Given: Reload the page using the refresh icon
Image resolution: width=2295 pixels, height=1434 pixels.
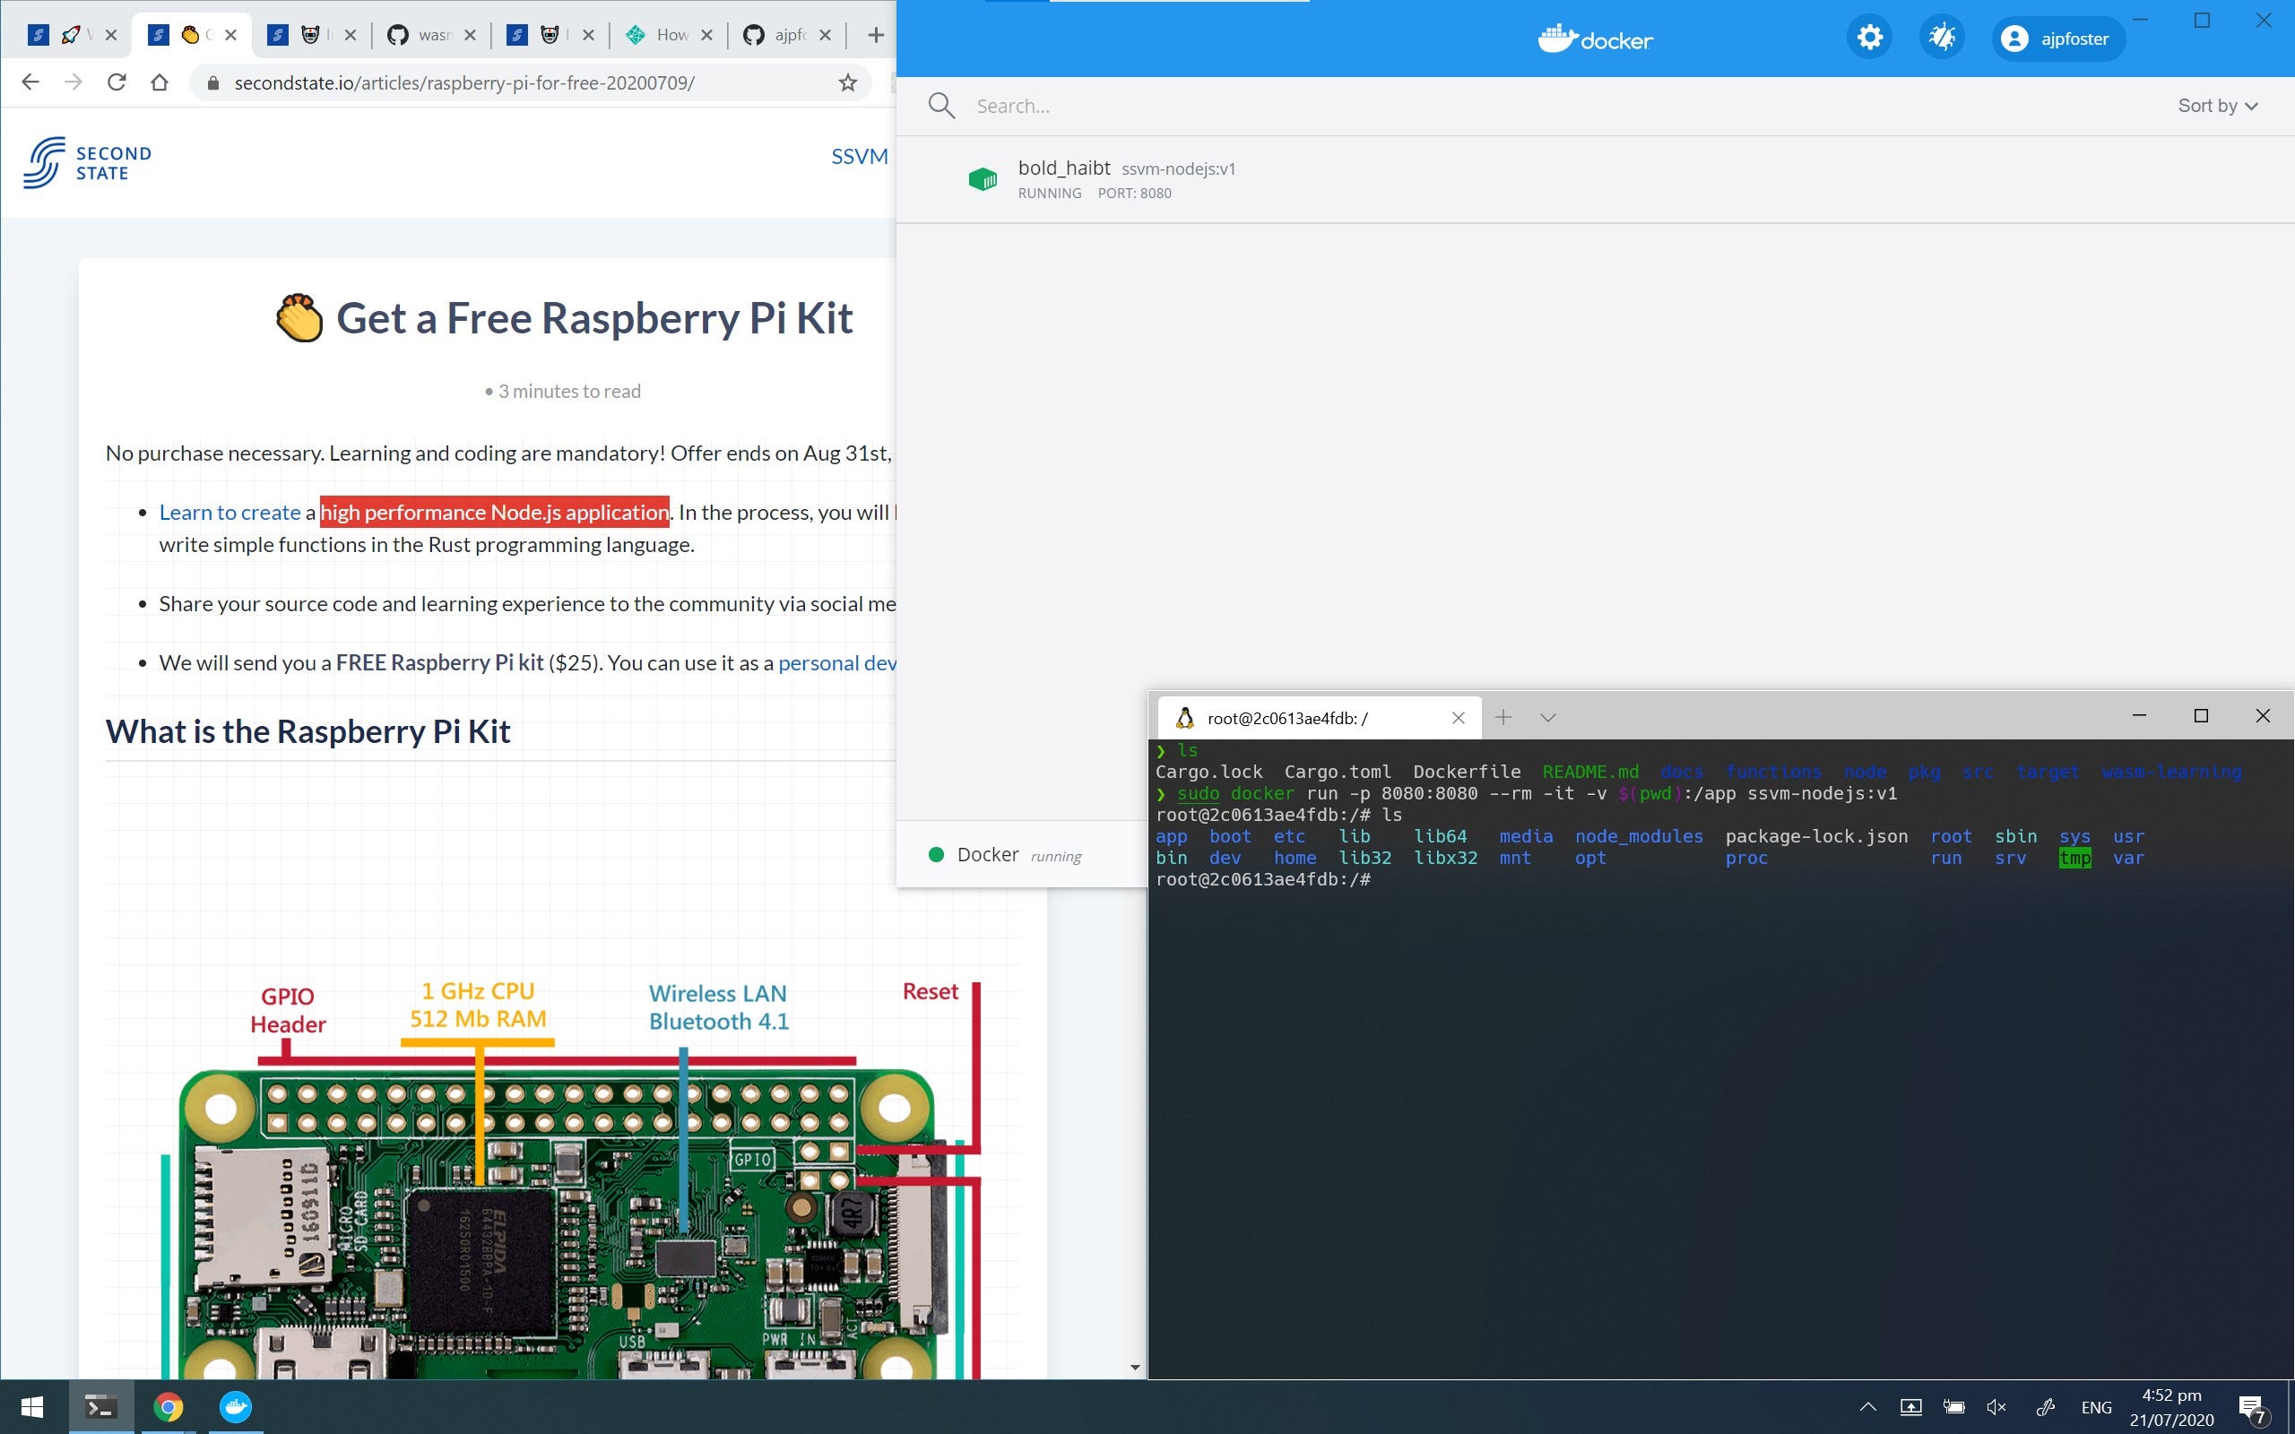Looking at the screenshot, I should click(116, 82).
